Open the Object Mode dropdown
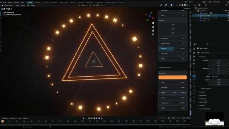229x129 pixels. 8,5
